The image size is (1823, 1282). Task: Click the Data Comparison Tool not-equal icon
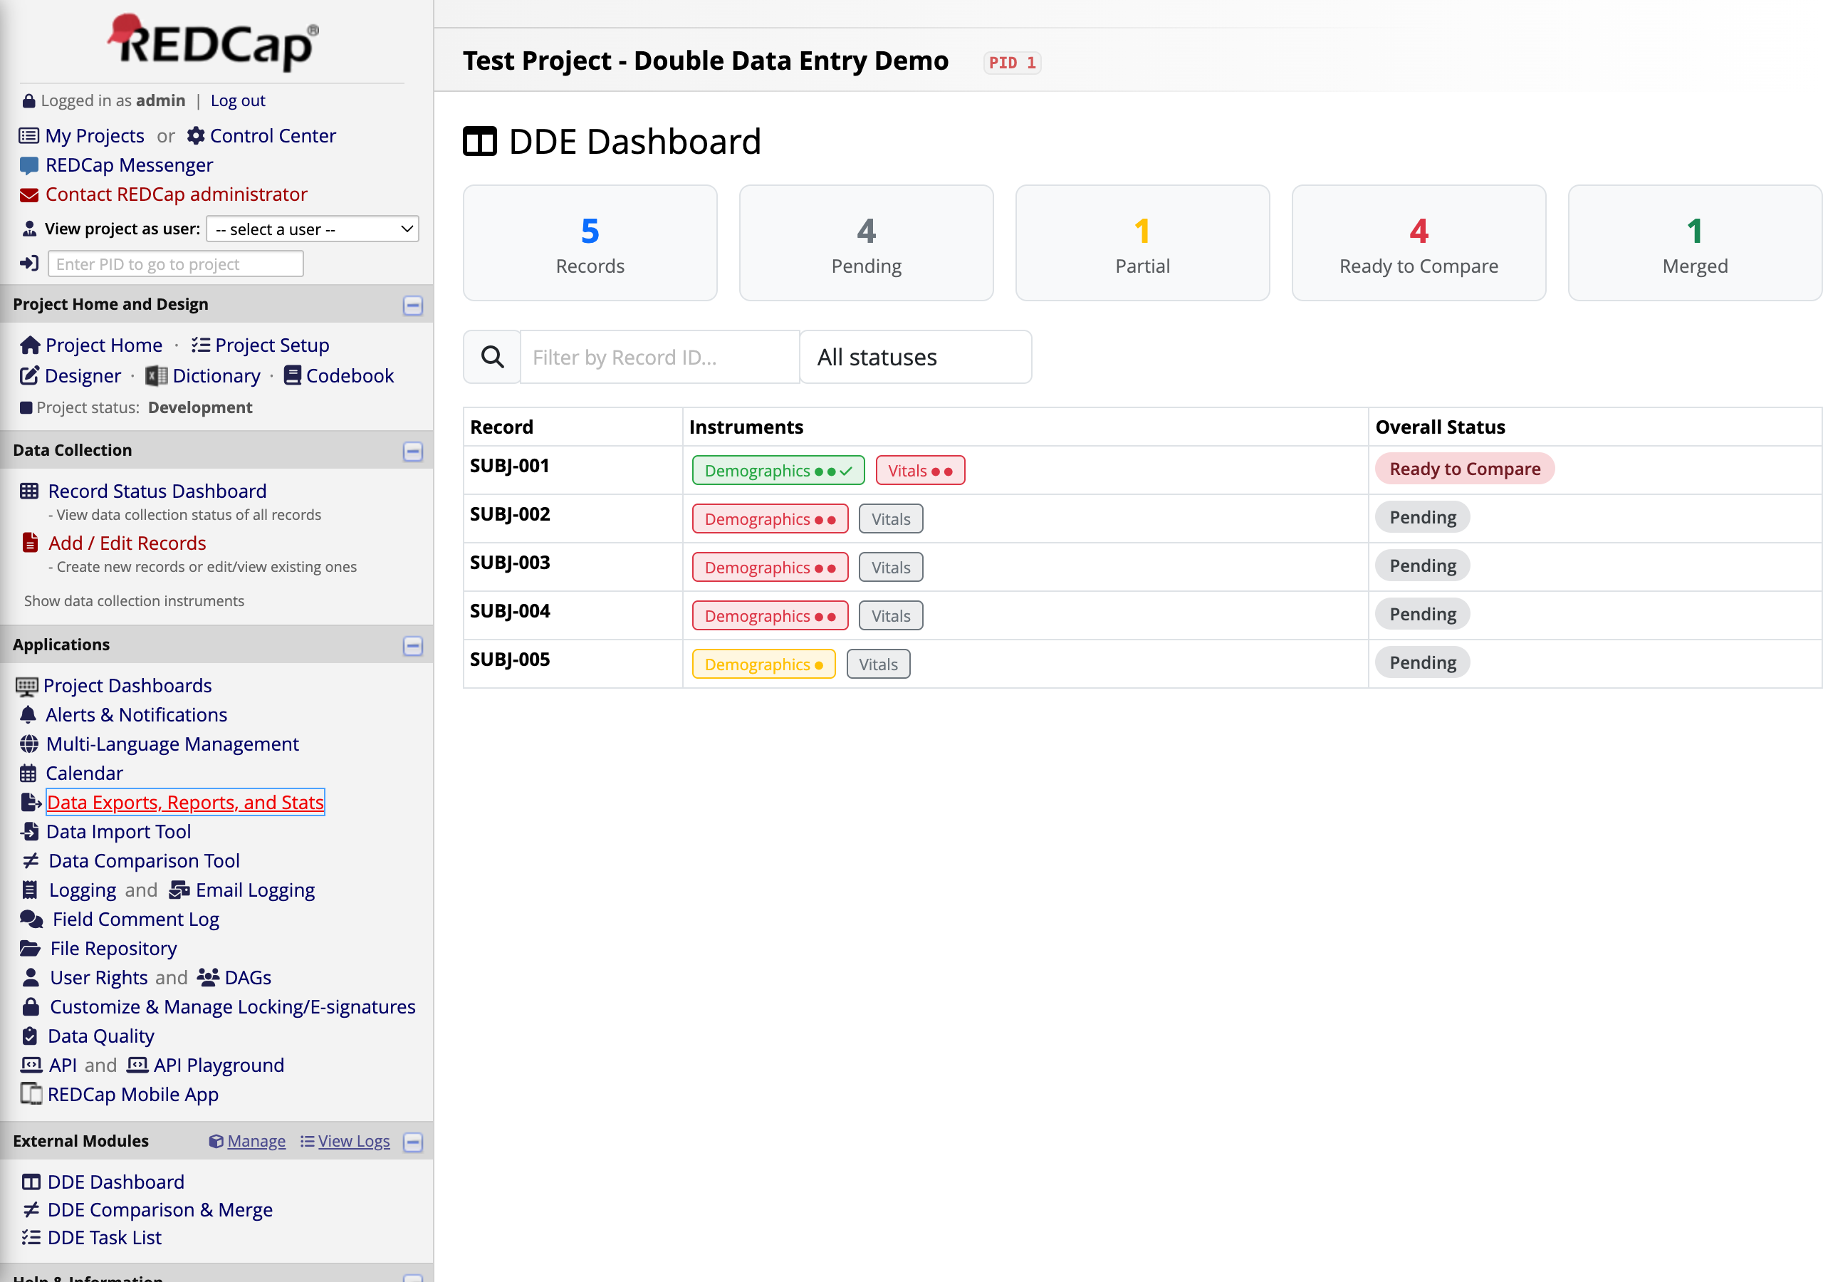(x=30, y=860)
